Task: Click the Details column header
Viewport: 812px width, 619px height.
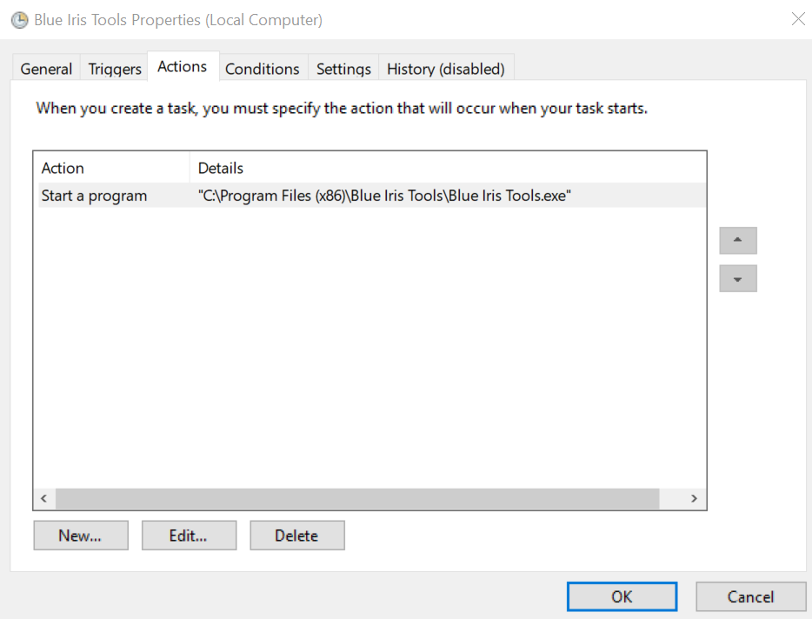Action: [447, 168]
